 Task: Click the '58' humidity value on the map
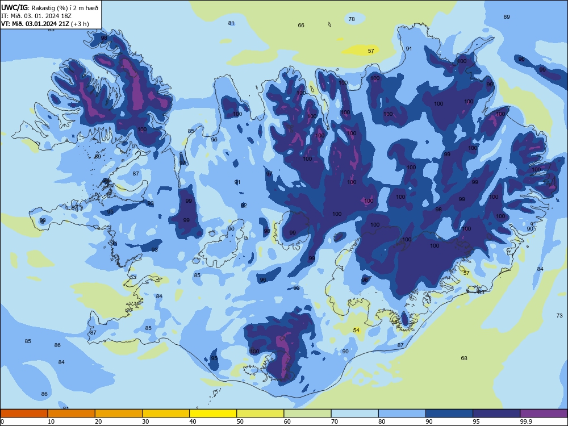coord(395,321)
